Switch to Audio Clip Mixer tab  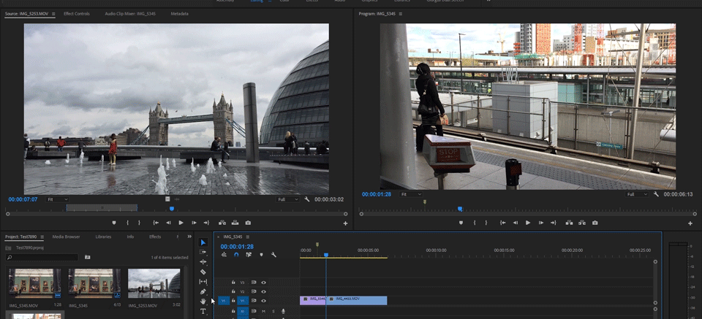tap(130, 14)
